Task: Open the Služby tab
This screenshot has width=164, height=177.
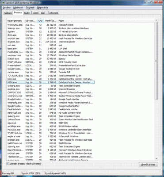Action: [27, 13]
